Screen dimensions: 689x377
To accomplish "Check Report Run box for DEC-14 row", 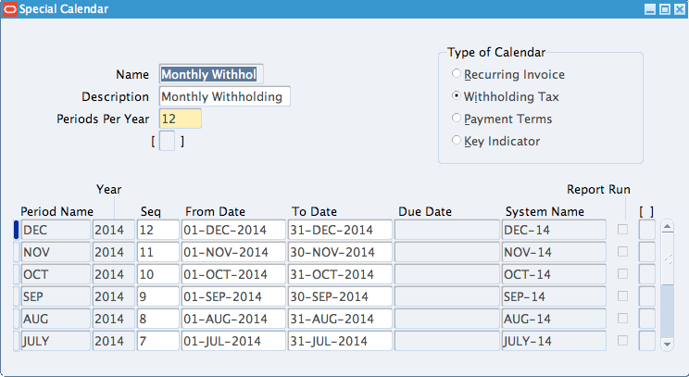I will [622, 229].
